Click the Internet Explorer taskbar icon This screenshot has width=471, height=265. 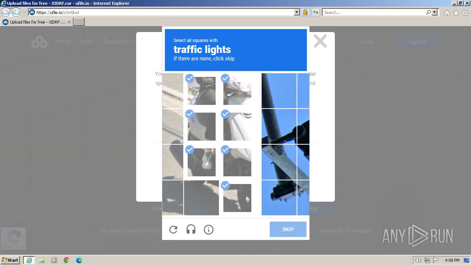tap(29, 260)
